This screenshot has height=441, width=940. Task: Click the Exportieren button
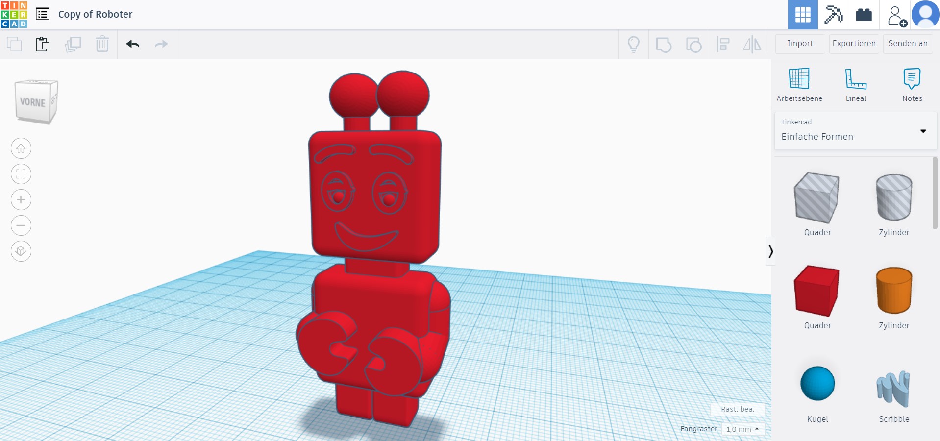click(854, 44)
